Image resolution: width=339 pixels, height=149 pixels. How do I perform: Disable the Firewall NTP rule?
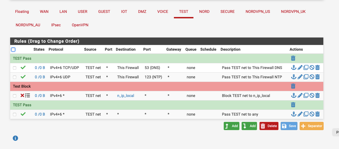tap(312, 77)
